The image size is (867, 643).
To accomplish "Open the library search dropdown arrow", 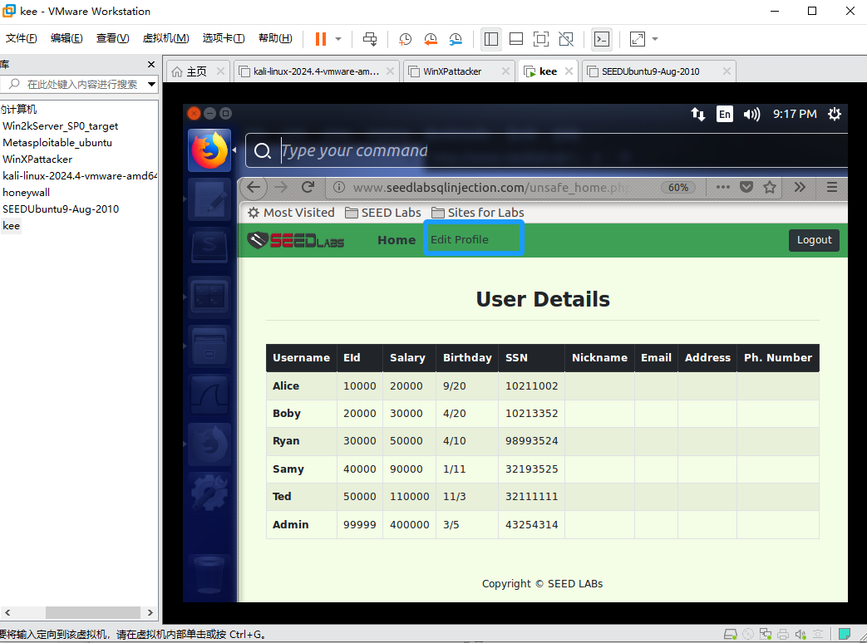I will click(151, 84).
